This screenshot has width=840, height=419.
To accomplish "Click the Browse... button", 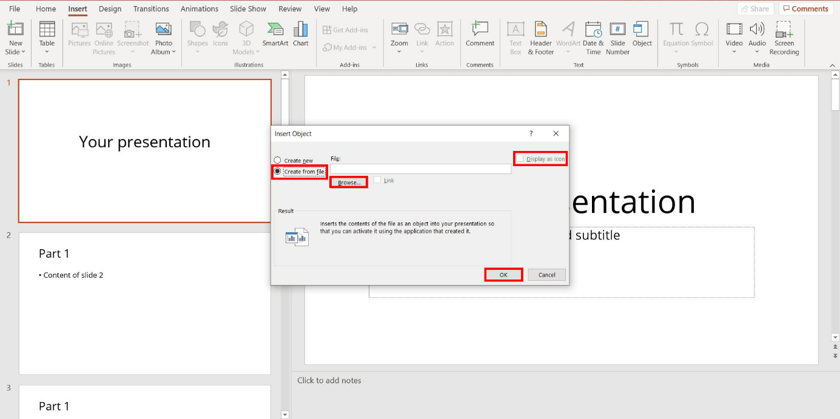I will pos(349,183).
